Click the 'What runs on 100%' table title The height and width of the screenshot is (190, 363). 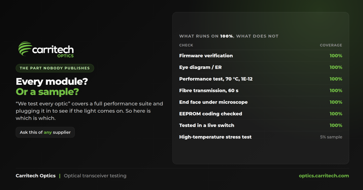tap(229, 36)
